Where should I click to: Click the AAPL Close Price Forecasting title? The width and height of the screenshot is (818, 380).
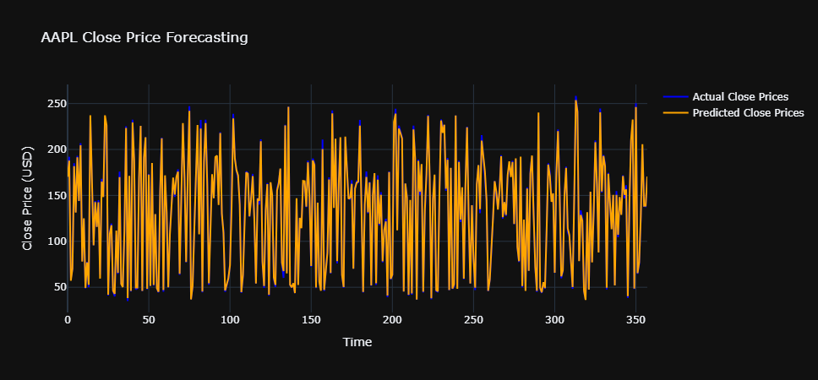(145, 37)
